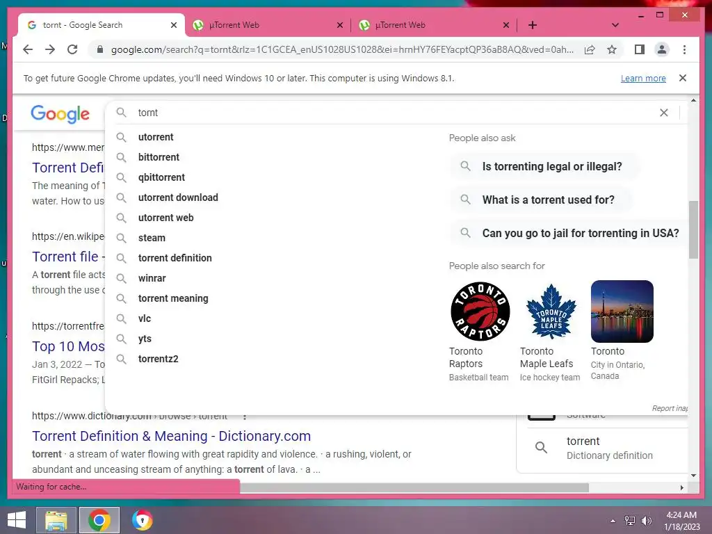Follow the Learn more link

tap(643, 79)
